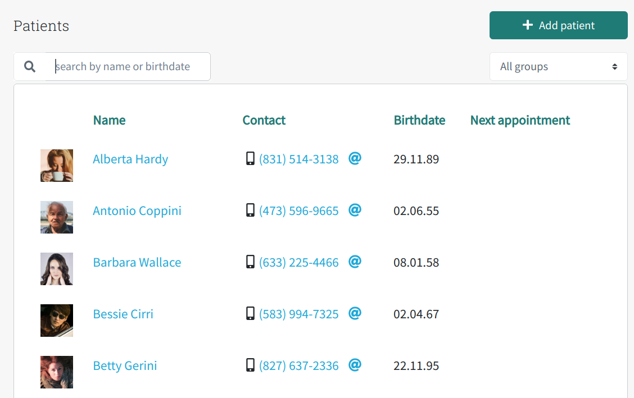Click the Patients page heading
The height and width of the screenshot is (398, 634).
41,26
